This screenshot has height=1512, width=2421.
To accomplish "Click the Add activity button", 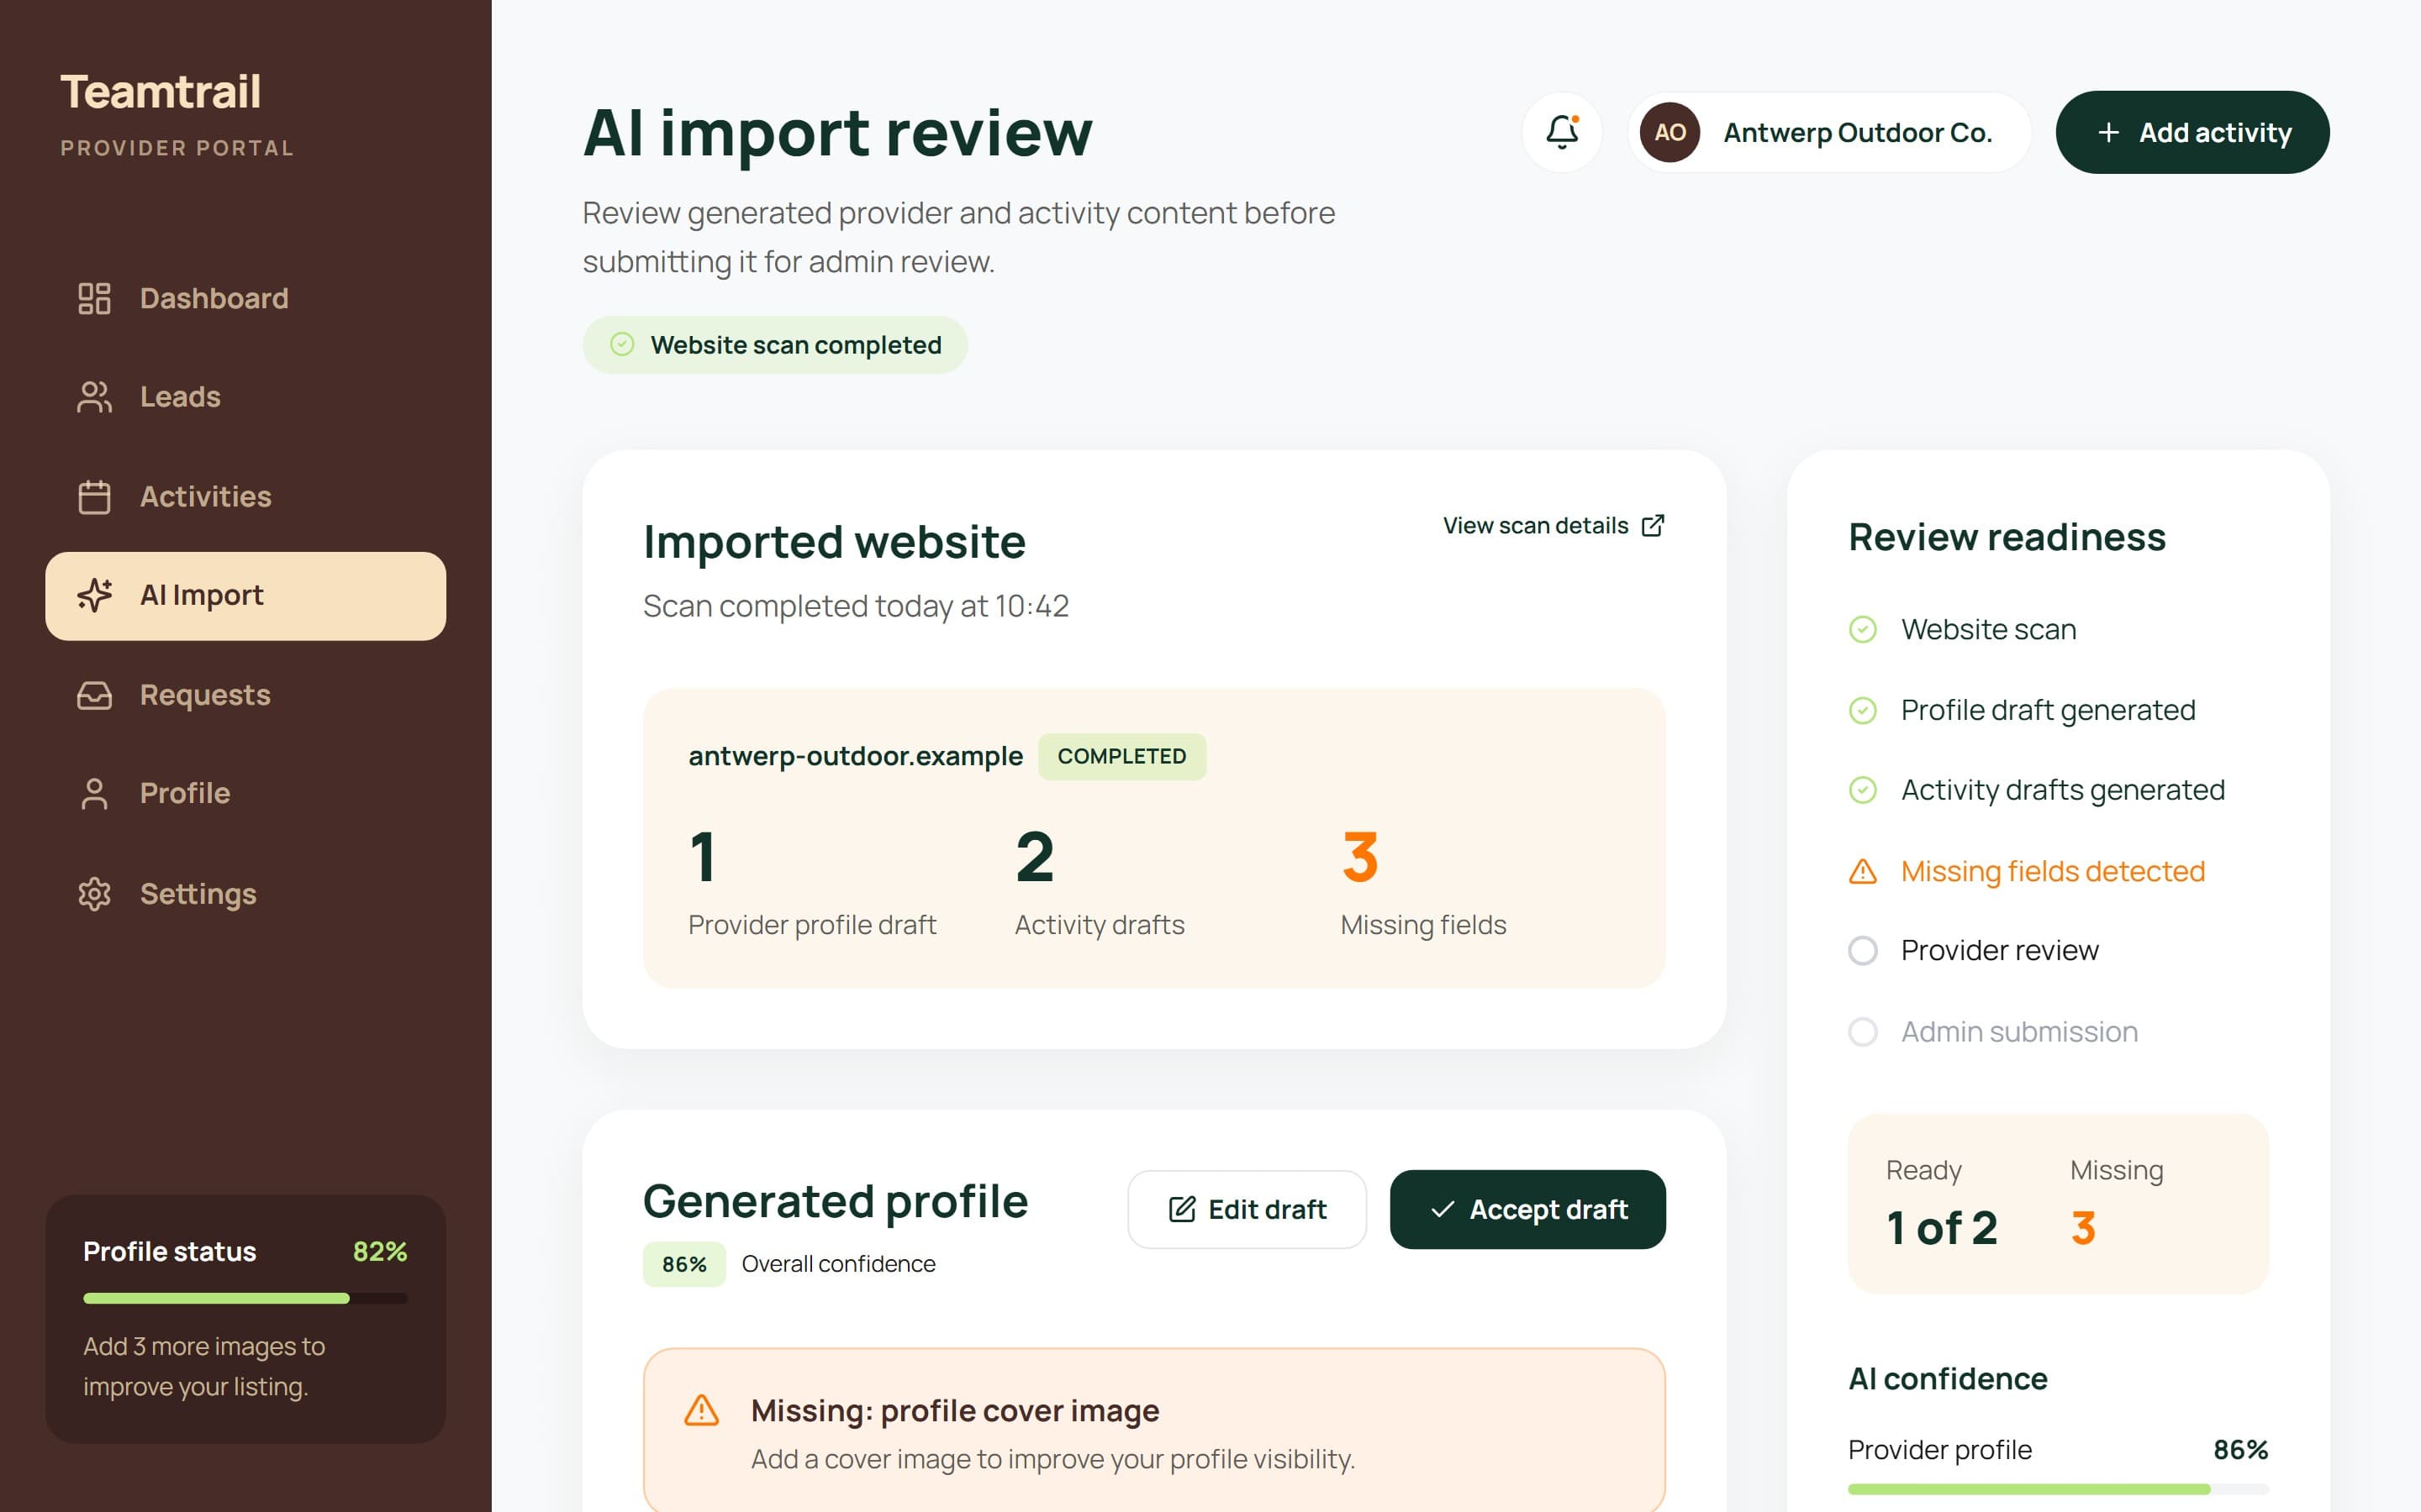I will coord(2192,132).
